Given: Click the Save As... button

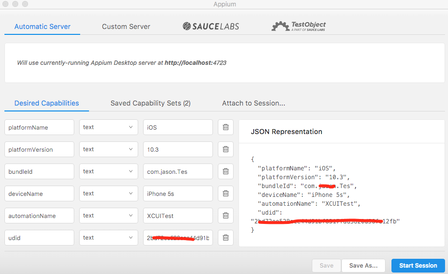Looking at the screenshot, I should pos(363,266).
